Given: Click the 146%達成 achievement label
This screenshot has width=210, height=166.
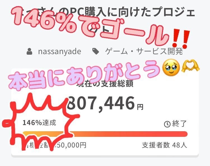Looking at the screenshot, I should [x=39, y=123].
